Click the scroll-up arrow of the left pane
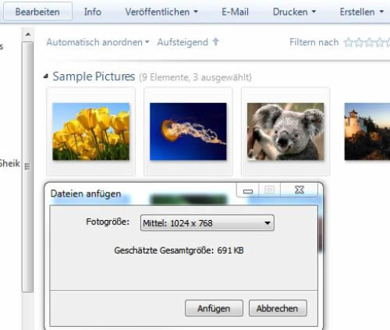This screenshot has width=390, height=330. coord(28,34)
